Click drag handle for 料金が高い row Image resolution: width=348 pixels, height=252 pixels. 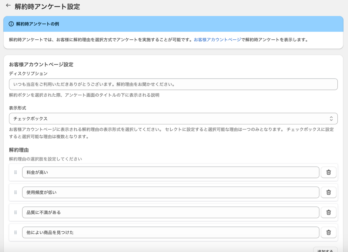coord(15,172)
